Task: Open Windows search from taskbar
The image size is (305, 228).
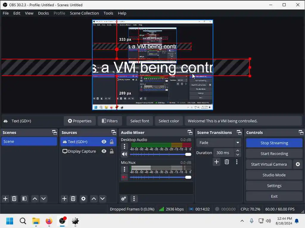Action: (23, 221)
